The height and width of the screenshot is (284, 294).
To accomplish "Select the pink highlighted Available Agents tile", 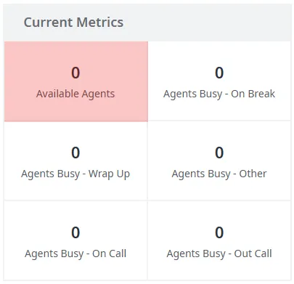I will point(76,81).
